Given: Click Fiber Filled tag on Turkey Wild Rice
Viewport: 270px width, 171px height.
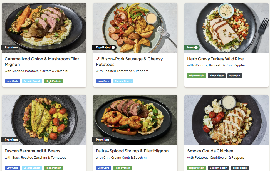Looking at the screenshot, I should click(x=217, y=76).
